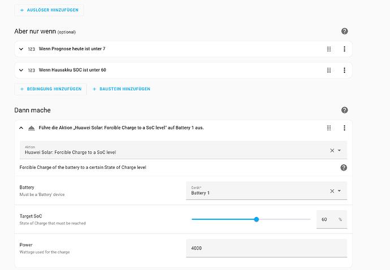Select the 'Forcible Charge of the battery' description
390x270 pixels.
pos(83,167)
